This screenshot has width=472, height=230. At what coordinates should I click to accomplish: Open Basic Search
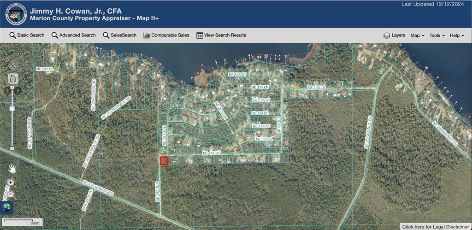[x=27, y=35]
